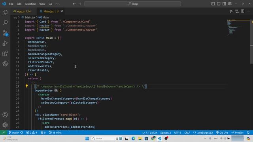Click the Prettier status item
The width and height of the screenshot is (253, 142).
[x=237, y=133]
